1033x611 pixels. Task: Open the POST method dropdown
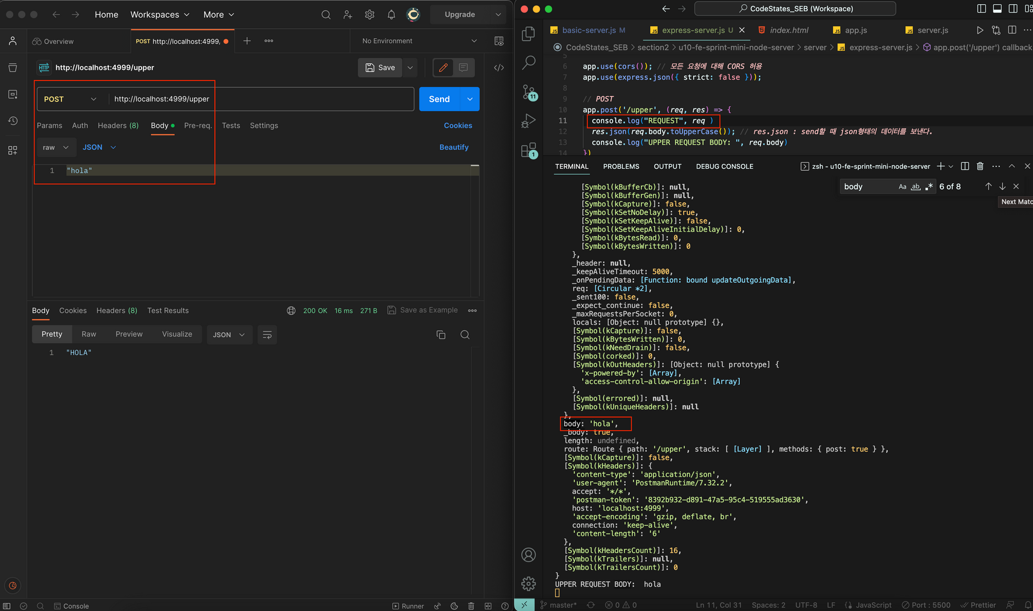pyautogui.click(x=70, y=99)
